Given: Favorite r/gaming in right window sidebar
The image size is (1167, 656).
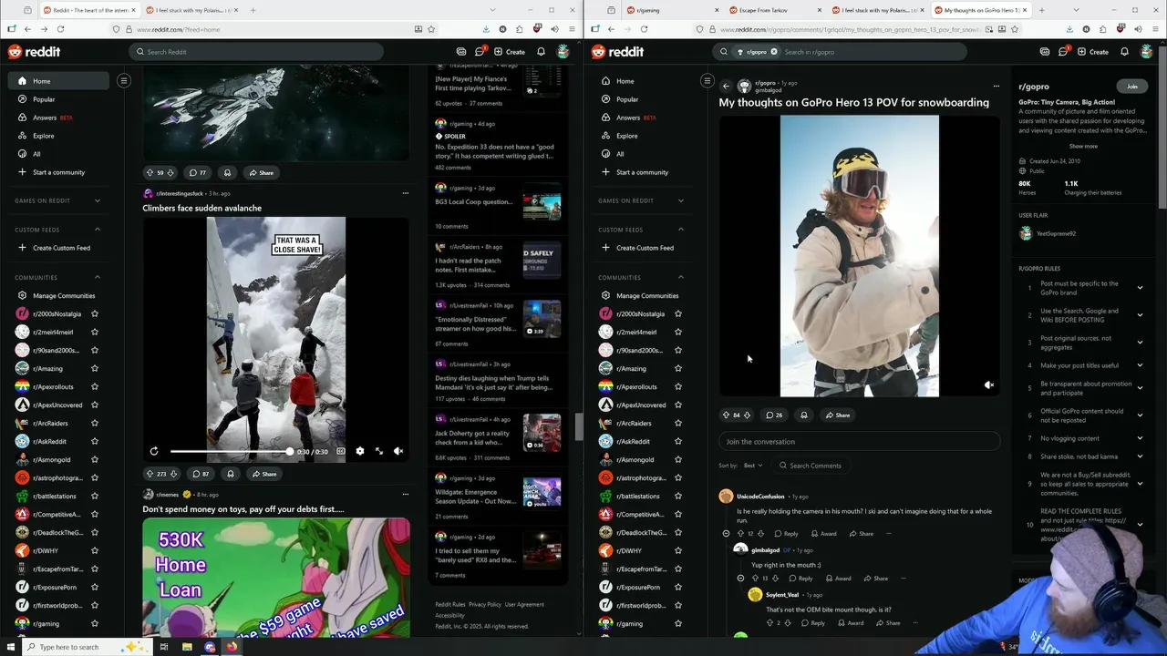Looking at the screenshot, I should [677, 623].
